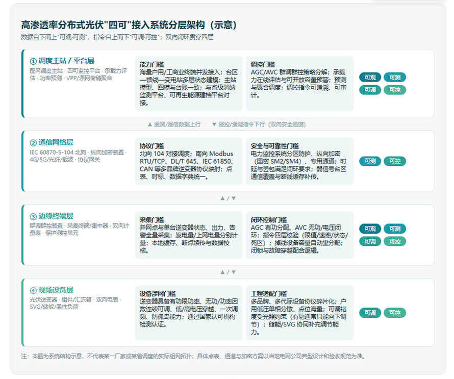
Task: Click 可测 badge in 通信网络层 row
Action: coord(370,161)
